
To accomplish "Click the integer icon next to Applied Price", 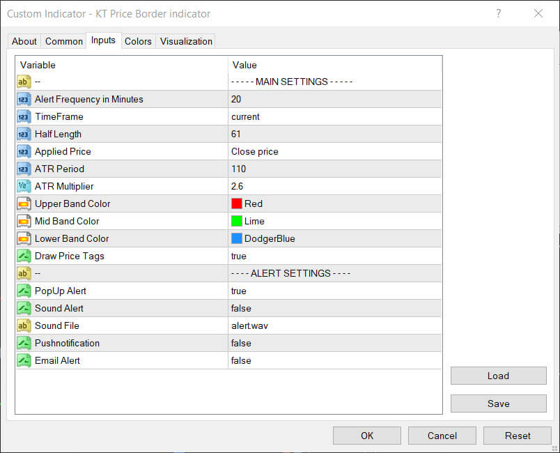I will tap(24, 151).
